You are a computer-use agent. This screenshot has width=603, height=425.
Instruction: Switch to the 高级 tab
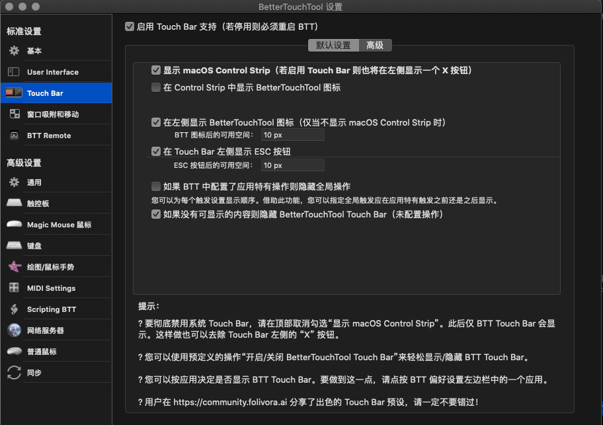click(375, 46)
